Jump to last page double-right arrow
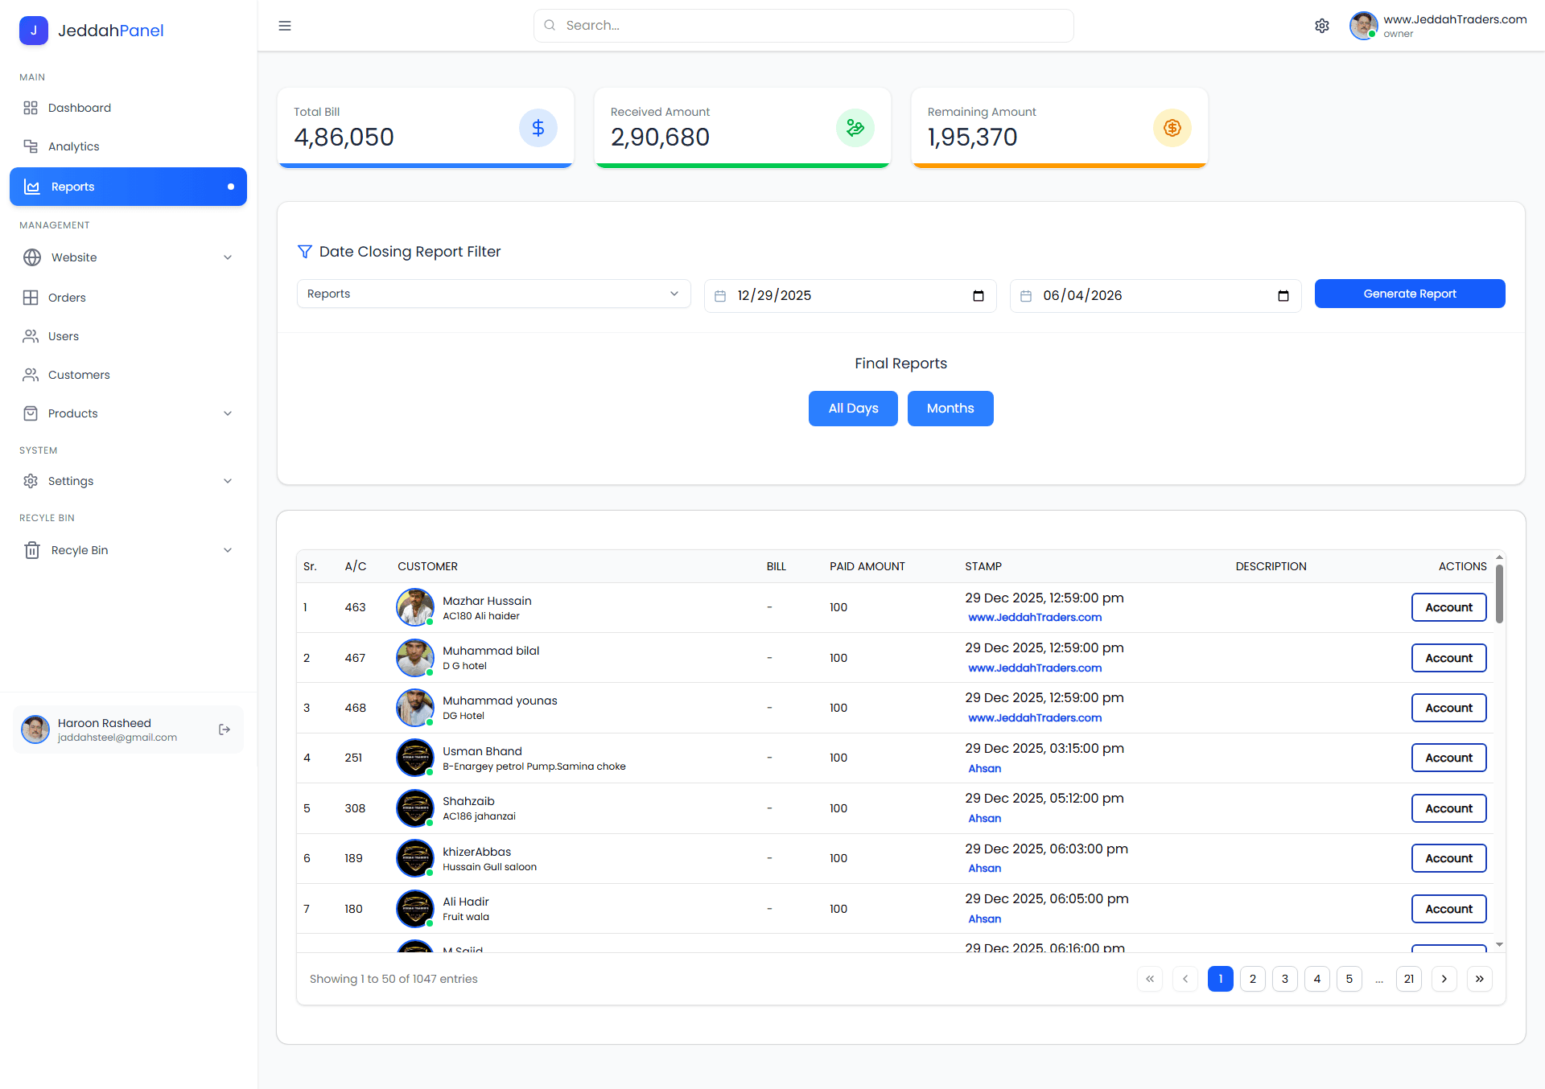The height and width of the screenshot is (1089, 1545). (1480, 979)
